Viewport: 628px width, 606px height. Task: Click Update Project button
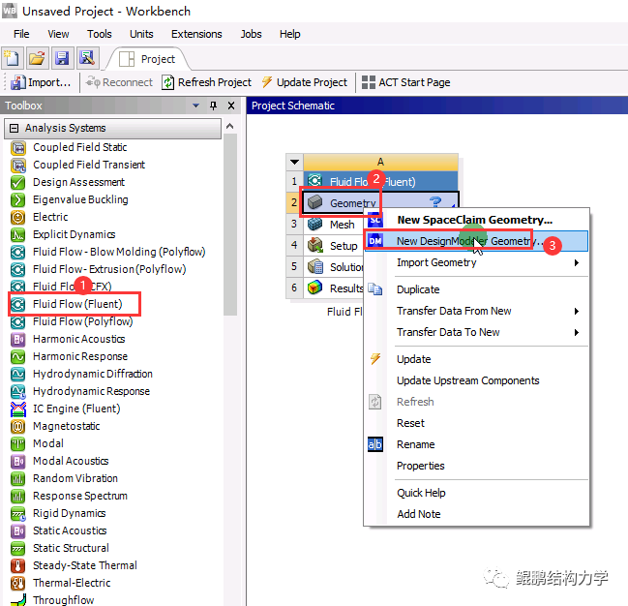305,82
